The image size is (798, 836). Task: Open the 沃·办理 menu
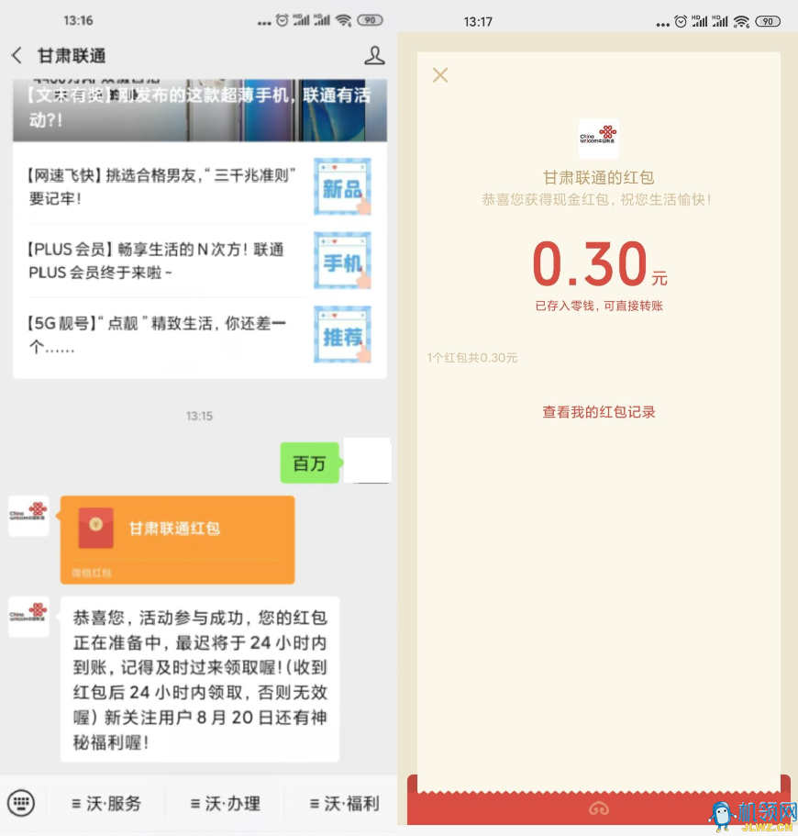click(x=226, y=804)
